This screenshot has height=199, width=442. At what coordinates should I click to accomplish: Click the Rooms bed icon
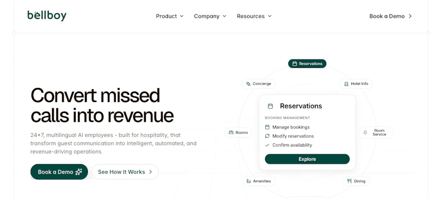231,132
